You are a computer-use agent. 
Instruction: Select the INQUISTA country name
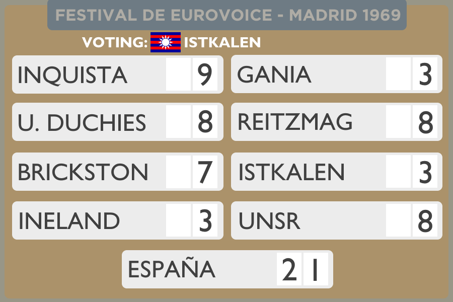click(72, 75)
